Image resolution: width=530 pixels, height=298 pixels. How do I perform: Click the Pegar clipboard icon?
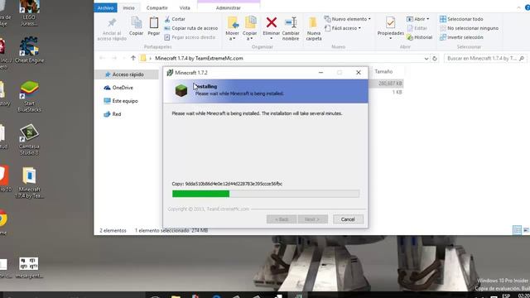(x=154, y=26)
